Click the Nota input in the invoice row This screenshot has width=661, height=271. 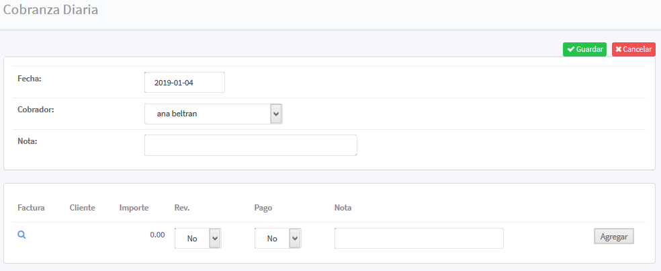pyautogui.click(x=418, y=238)
